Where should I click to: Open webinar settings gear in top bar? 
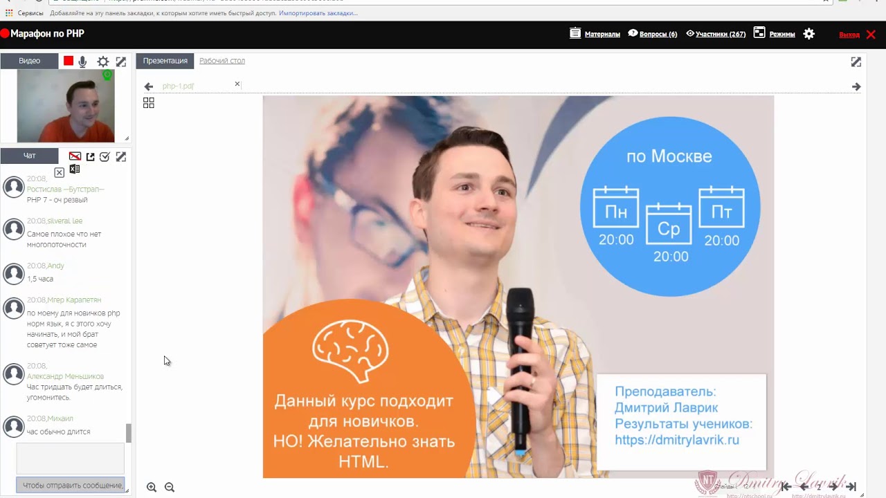coord(809,34)
